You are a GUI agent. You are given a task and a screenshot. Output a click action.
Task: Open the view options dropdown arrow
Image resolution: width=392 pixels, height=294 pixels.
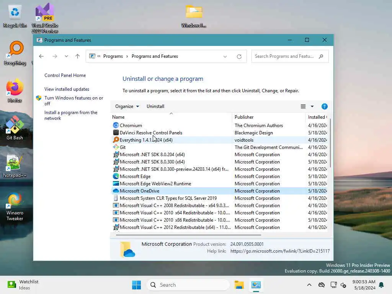tap(312, 106)
